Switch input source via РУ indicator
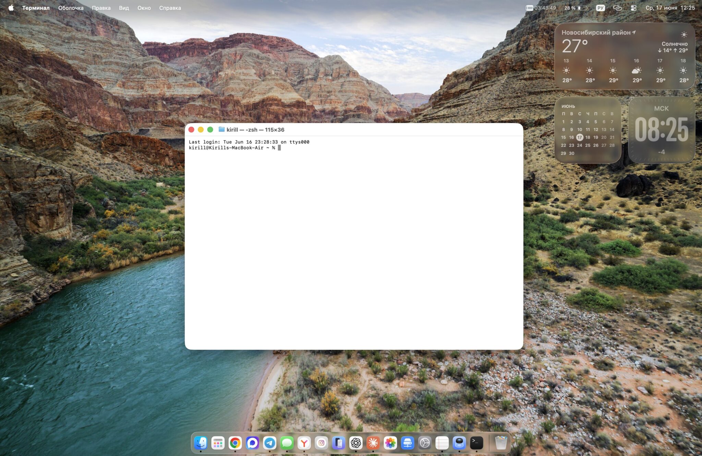Screen dimensions: 702x456 click(601, 8)
